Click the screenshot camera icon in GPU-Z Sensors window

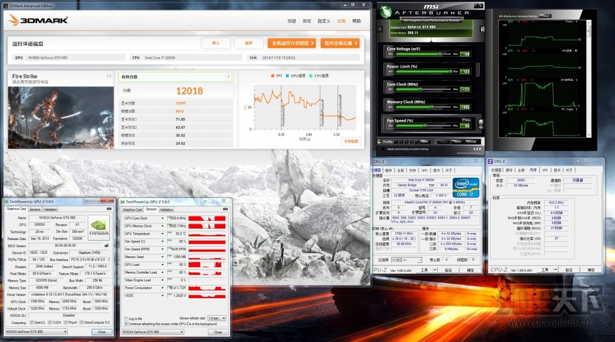tap(225, 209)
